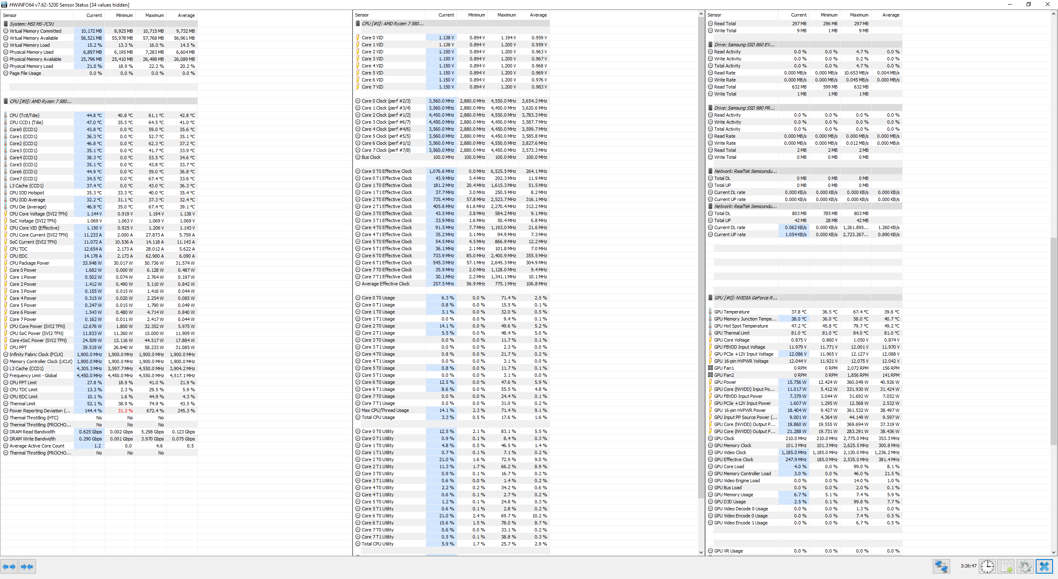Select Core 0 Clock sensor row
The height and width of the screenshot is (579, 1058).
pos(386,101)
